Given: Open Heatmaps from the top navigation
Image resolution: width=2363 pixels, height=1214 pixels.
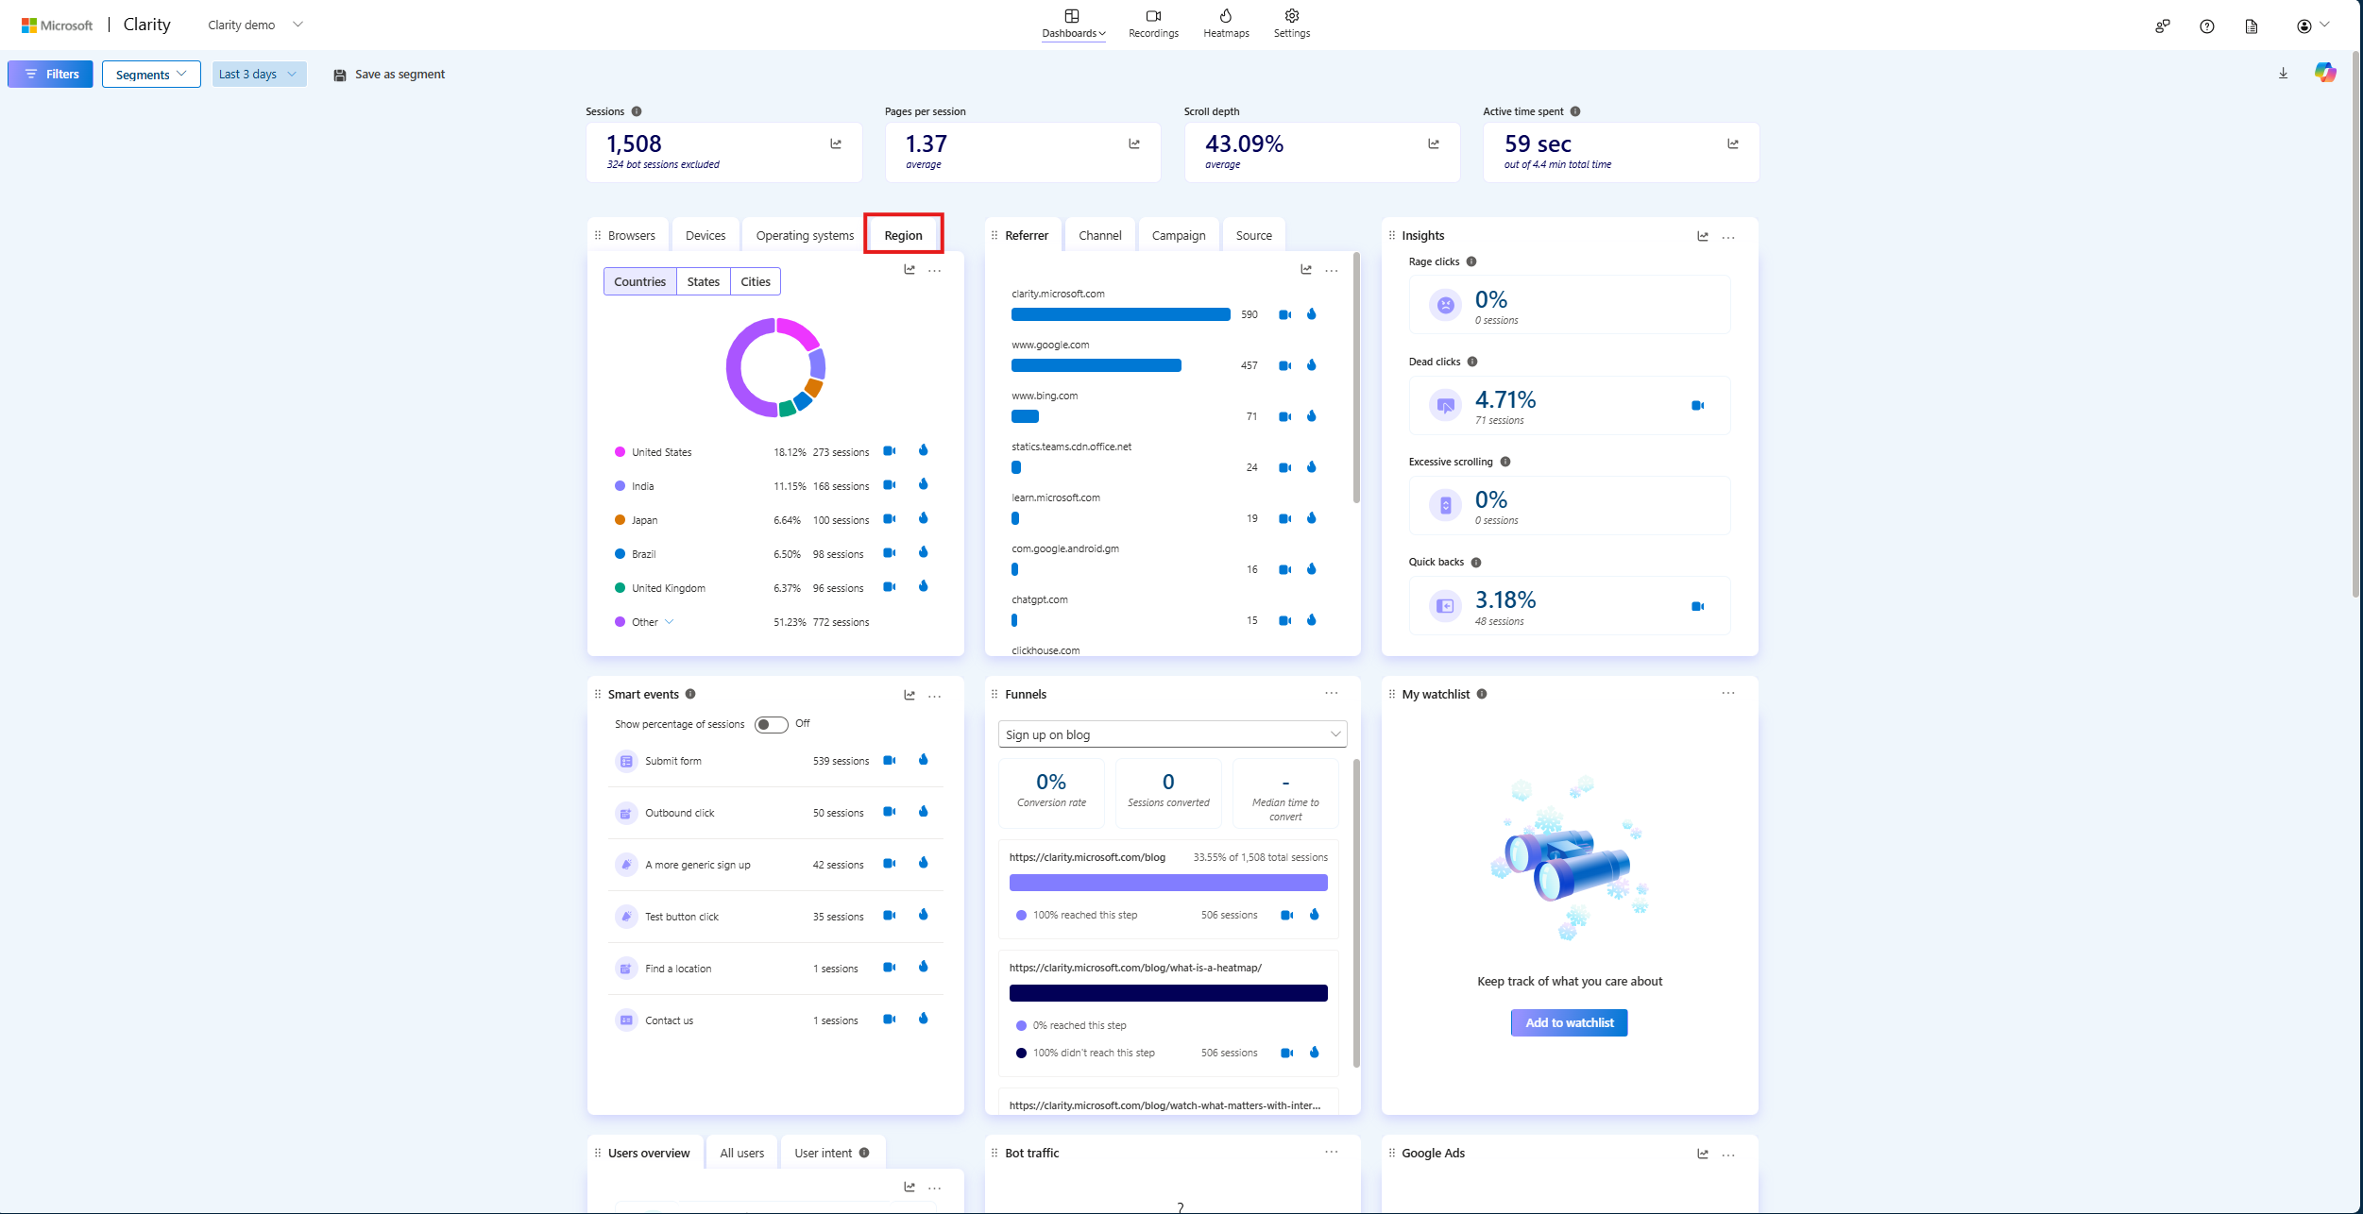Looking at the screenshot, I should 1226,24.
